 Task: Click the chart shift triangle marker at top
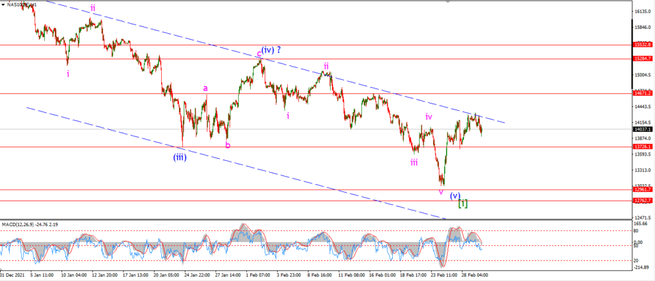click(x=449, y=1)
